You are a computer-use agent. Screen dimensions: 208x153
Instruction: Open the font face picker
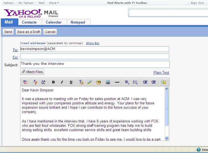(x=35, y=82)
